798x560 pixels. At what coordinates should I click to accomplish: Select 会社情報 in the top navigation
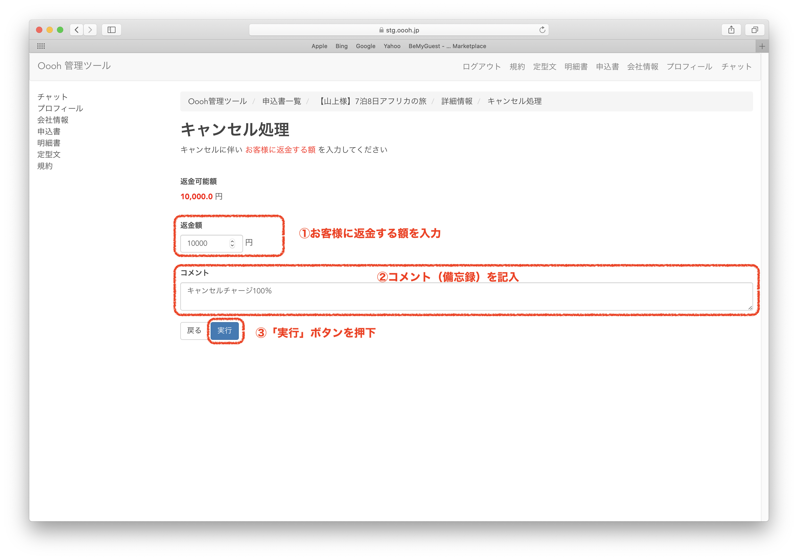click(x=642, y=66)
